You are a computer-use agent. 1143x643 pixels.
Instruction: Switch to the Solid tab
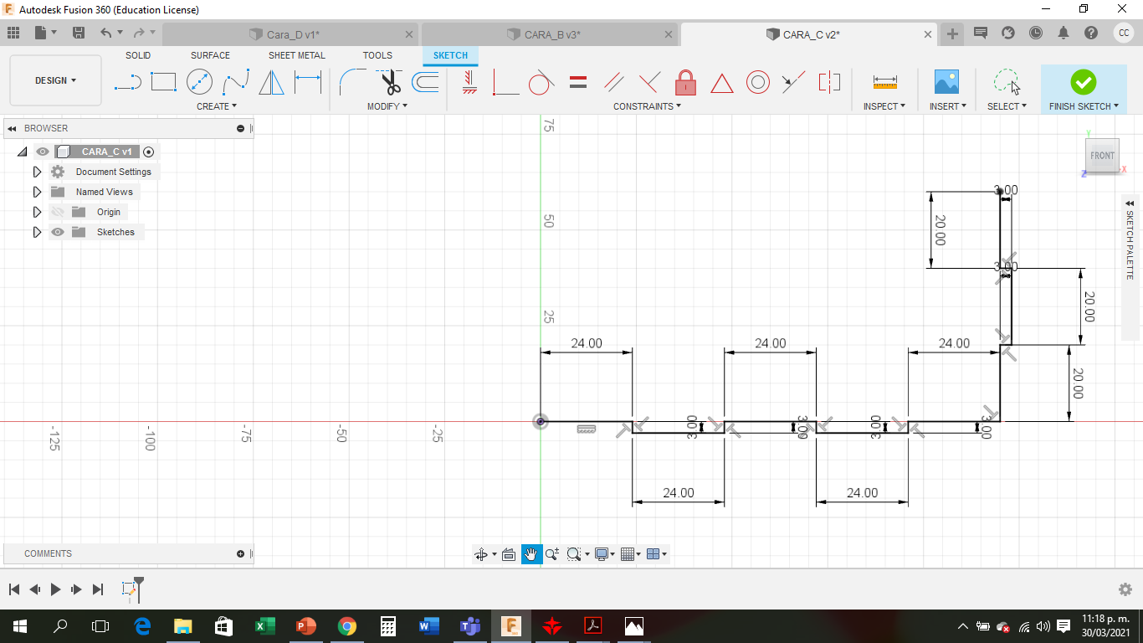[138, 55]
